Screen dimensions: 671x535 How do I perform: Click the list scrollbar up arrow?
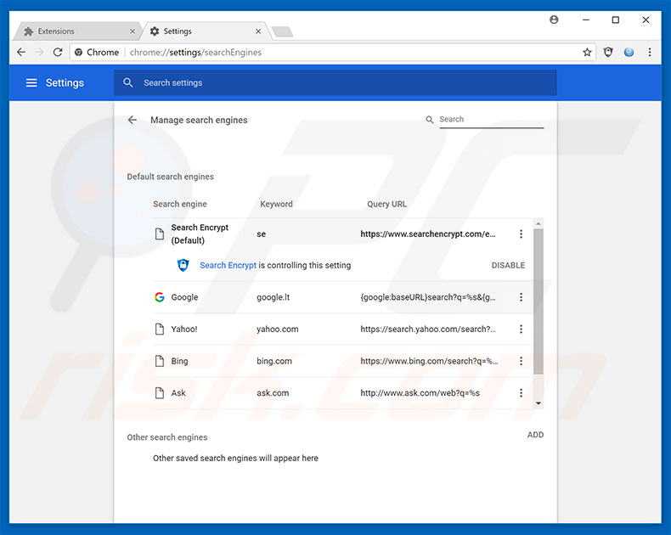538,223
